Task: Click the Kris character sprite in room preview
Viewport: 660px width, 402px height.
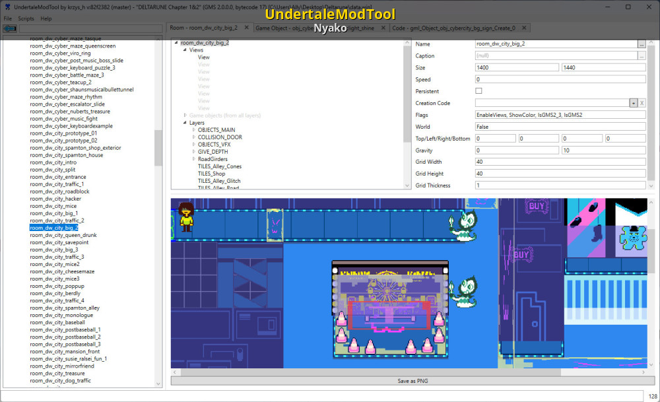Action: coord(186,217)
